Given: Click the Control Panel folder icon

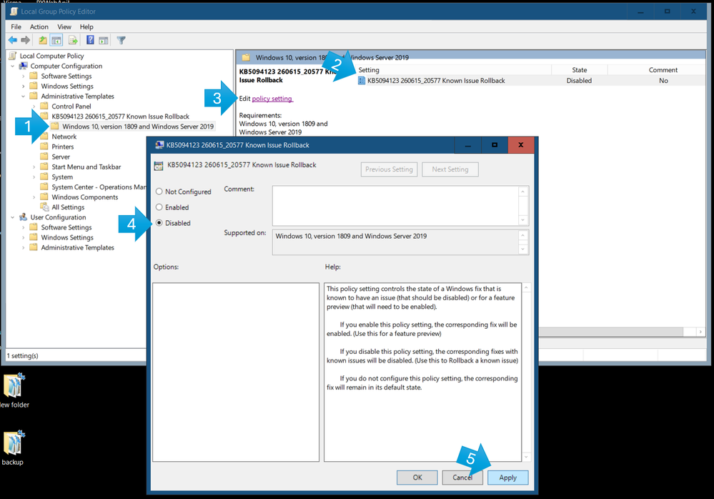Looking at the screenshot, I should pyautogui.click(x=44, y=106).
